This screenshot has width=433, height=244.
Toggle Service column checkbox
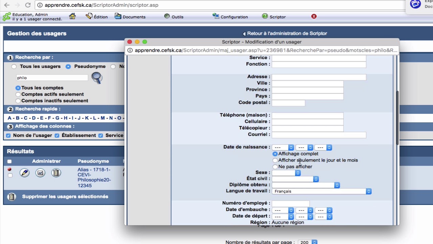(100, 136)
